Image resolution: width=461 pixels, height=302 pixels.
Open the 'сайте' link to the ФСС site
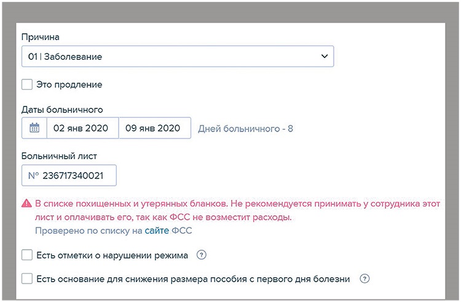pyautogui.click(x=158, y=231)
